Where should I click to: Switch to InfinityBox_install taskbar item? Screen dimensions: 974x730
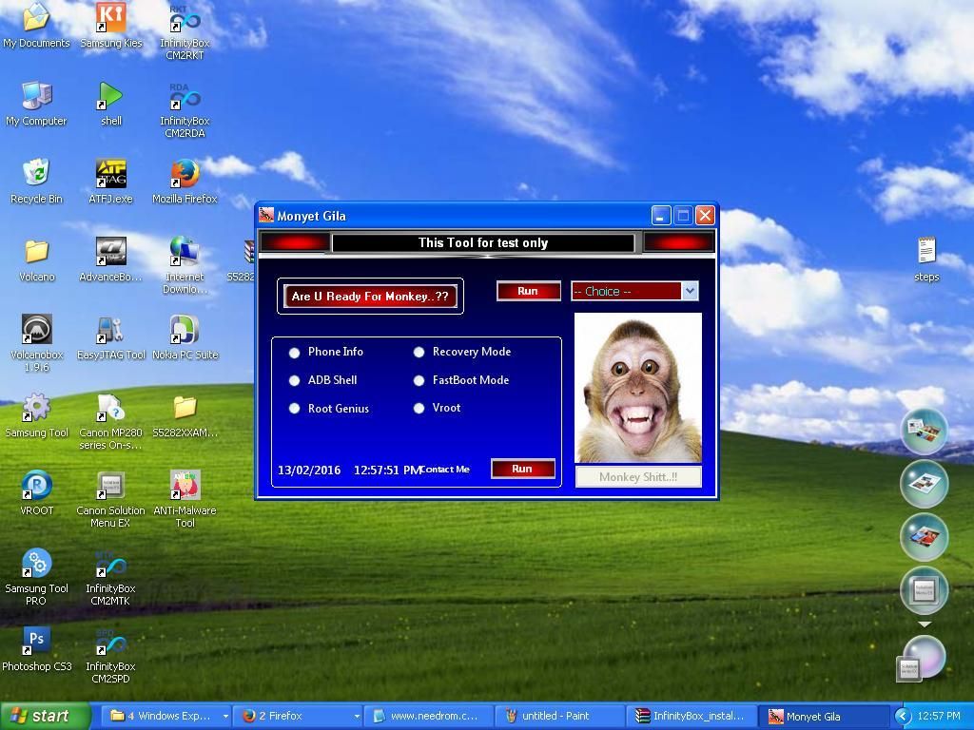(x=692, y=717)
